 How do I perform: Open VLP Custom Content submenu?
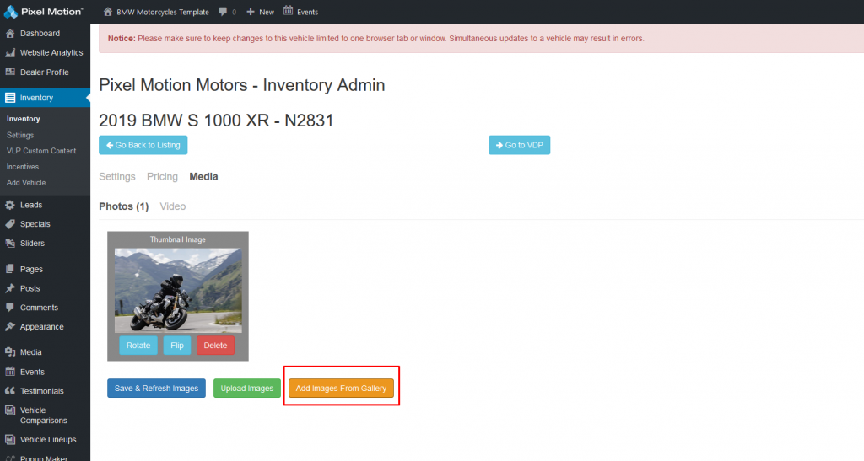pyautogui.click(x=41, y=151)
